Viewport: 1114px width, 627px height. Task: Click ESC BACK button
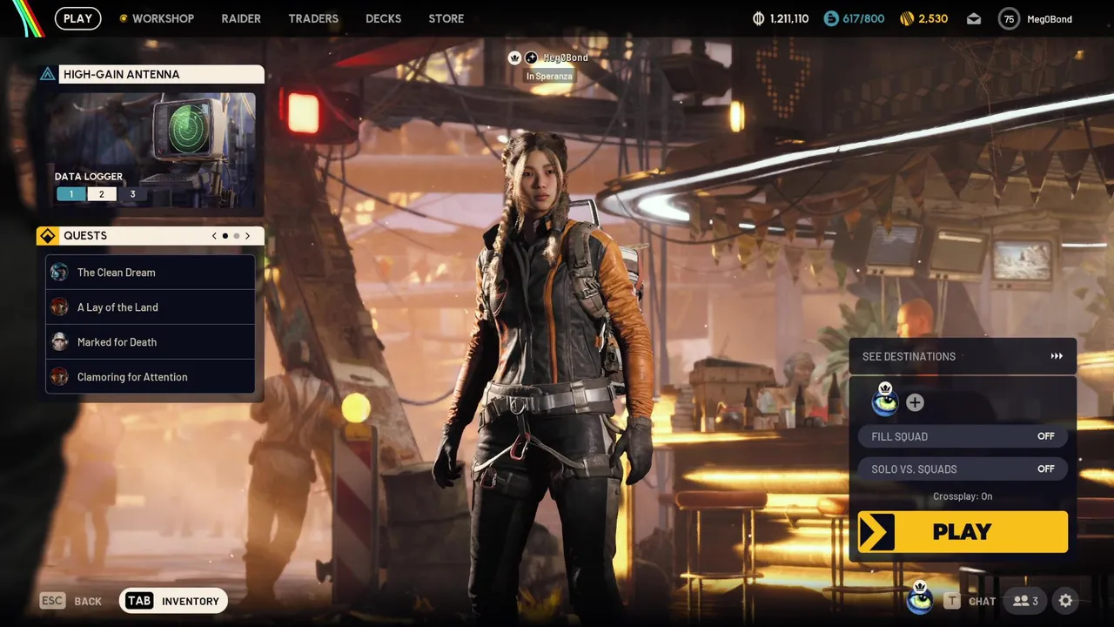click(x=70, y=601)
